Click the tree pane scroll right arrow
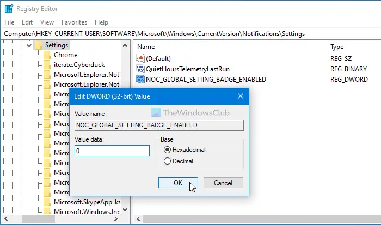Screen dimensions: 381x225 click(116, 218)
